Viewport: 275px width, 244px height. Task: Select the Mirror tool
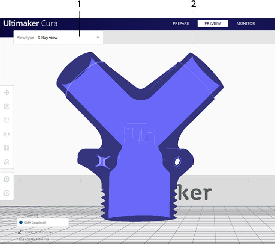click(6, 134)
